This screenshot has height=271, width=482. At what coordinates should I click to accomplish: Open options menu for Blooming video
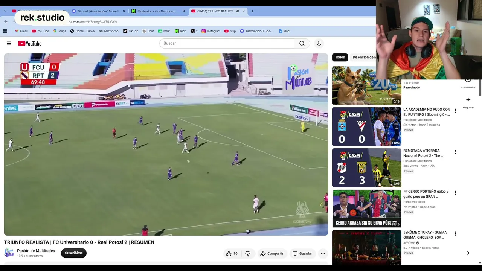[455, 111]
